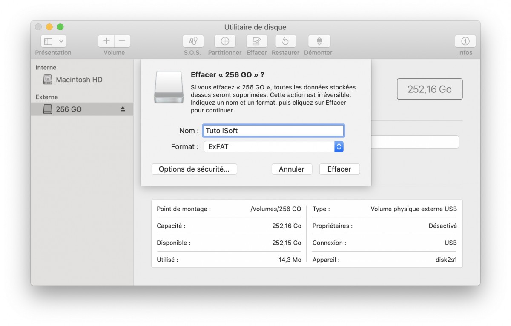Viewport: 511px width, 326px height.
Task: Open Options de sécurité
Action: coord(194,169)
